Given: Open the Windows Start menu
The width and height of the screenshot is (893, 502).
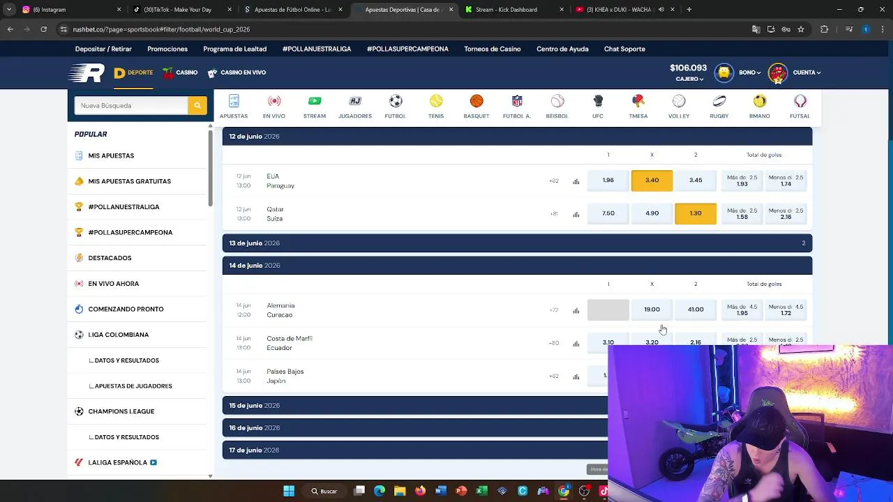Looking at the screenshot, I should coord(289,491).
